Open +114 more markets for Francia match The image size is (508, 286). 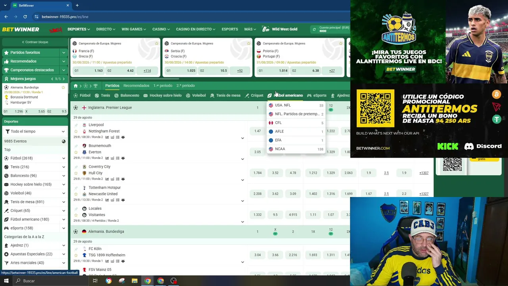click(147, 71)
